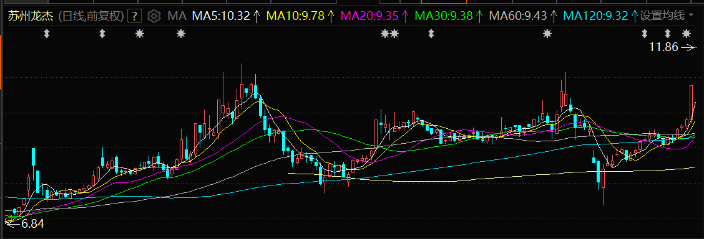
Task: Click the star marker beneath the MA label
Action: (x=181, y=34)
